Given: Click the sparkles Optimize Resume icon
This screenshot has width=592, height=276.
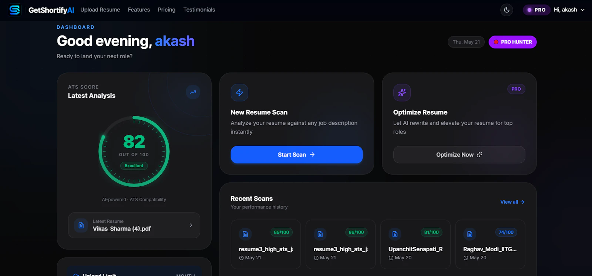Looking at the screenshot, I should [x=402, y=93].
